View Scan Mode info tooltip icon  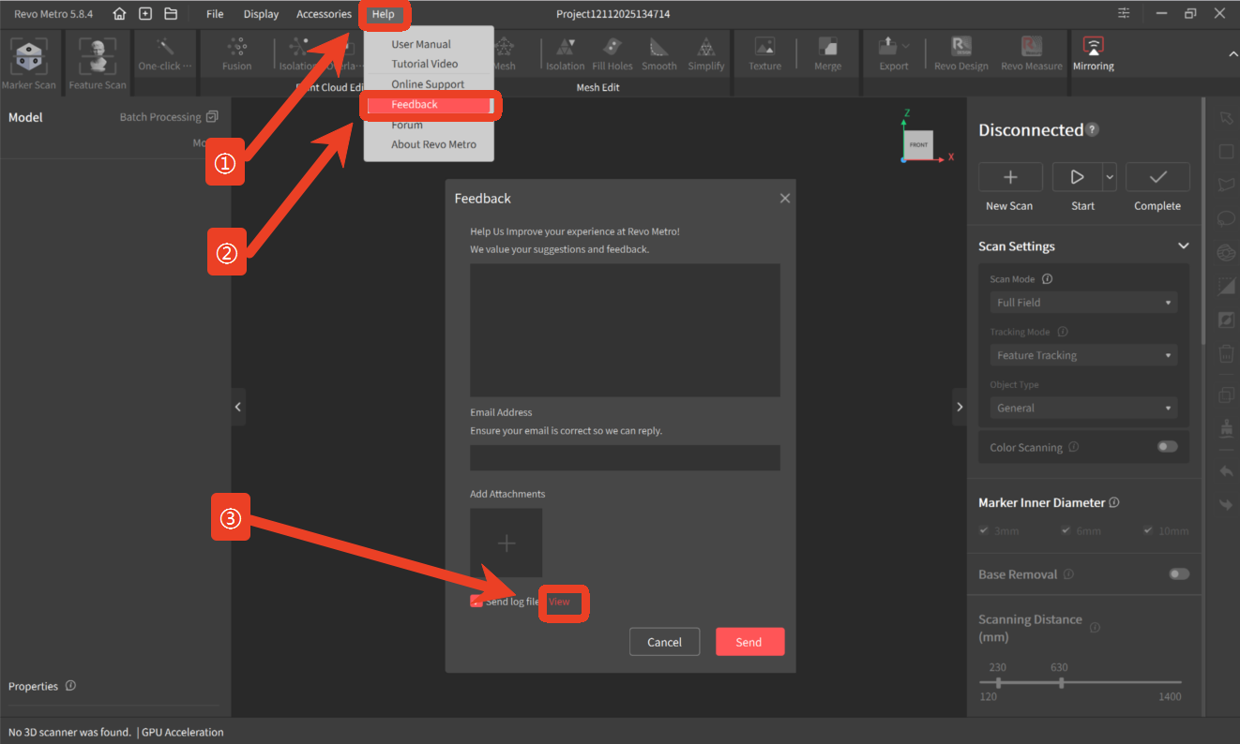tap(1048, 279)
